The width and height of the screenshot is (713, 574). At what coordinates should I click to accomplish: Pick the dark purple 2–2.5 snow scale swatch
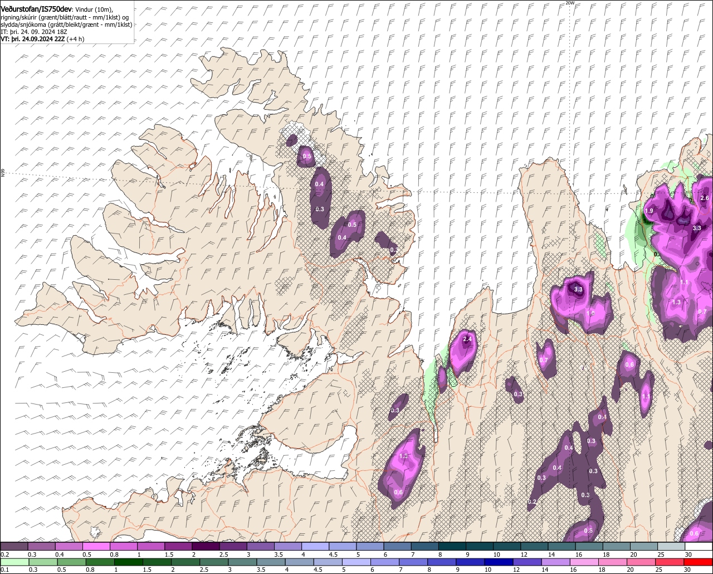coord(206,546)
